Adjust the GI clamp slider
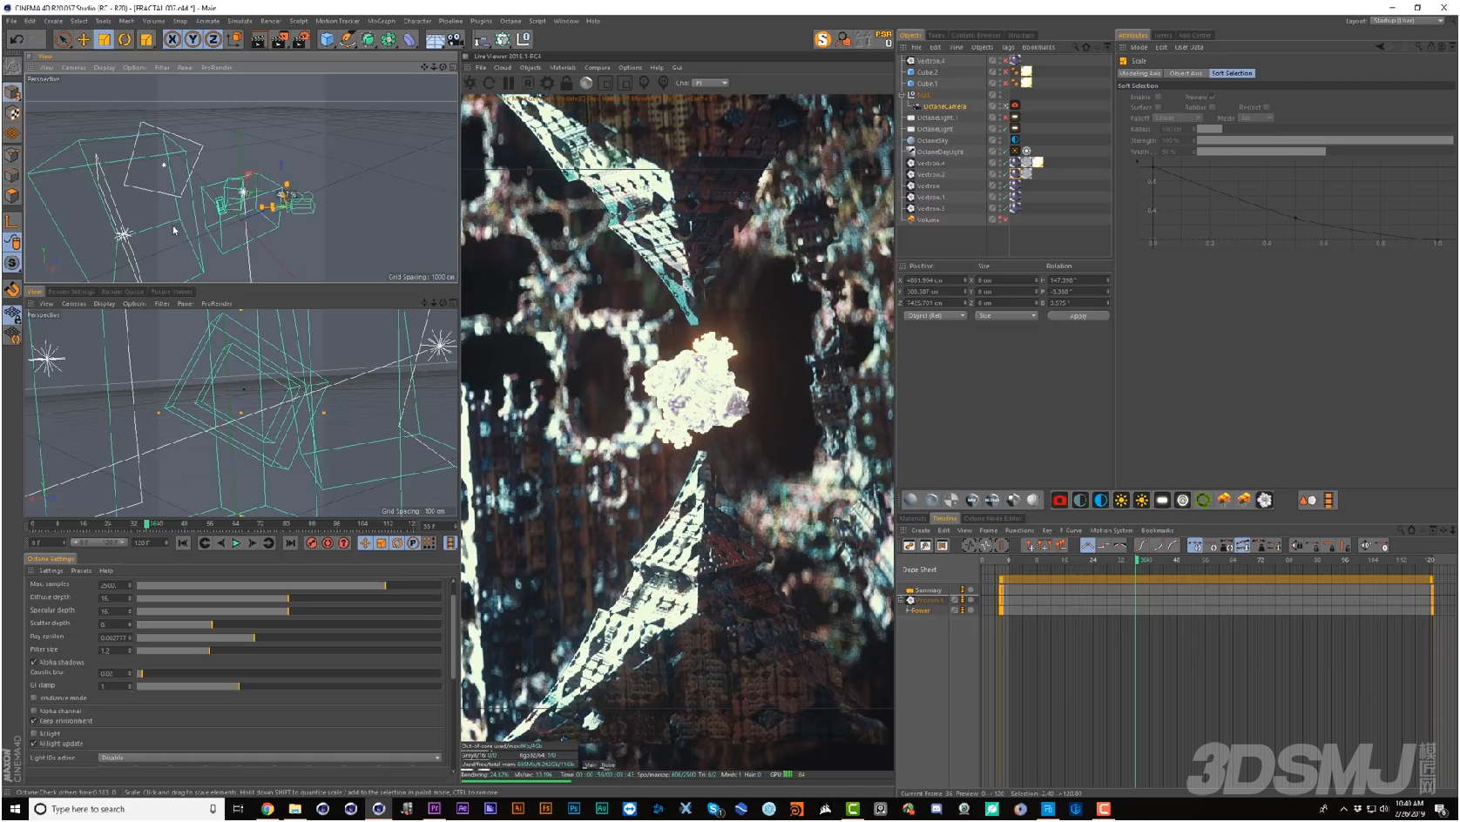The width and height of the screenshot is (1460, 822). [x=289, y=686]
